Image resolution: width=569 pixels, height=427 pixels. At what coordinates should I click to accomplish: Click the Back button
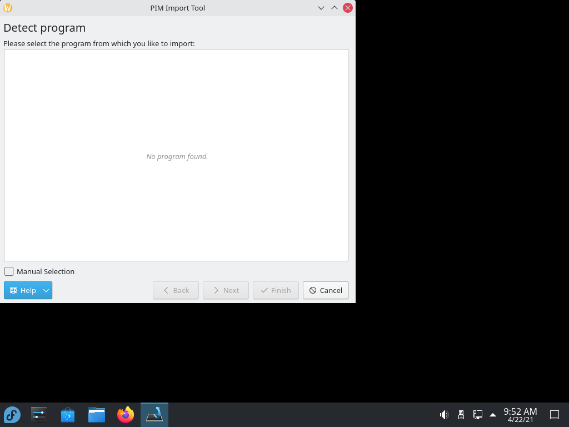coord(176,290)
